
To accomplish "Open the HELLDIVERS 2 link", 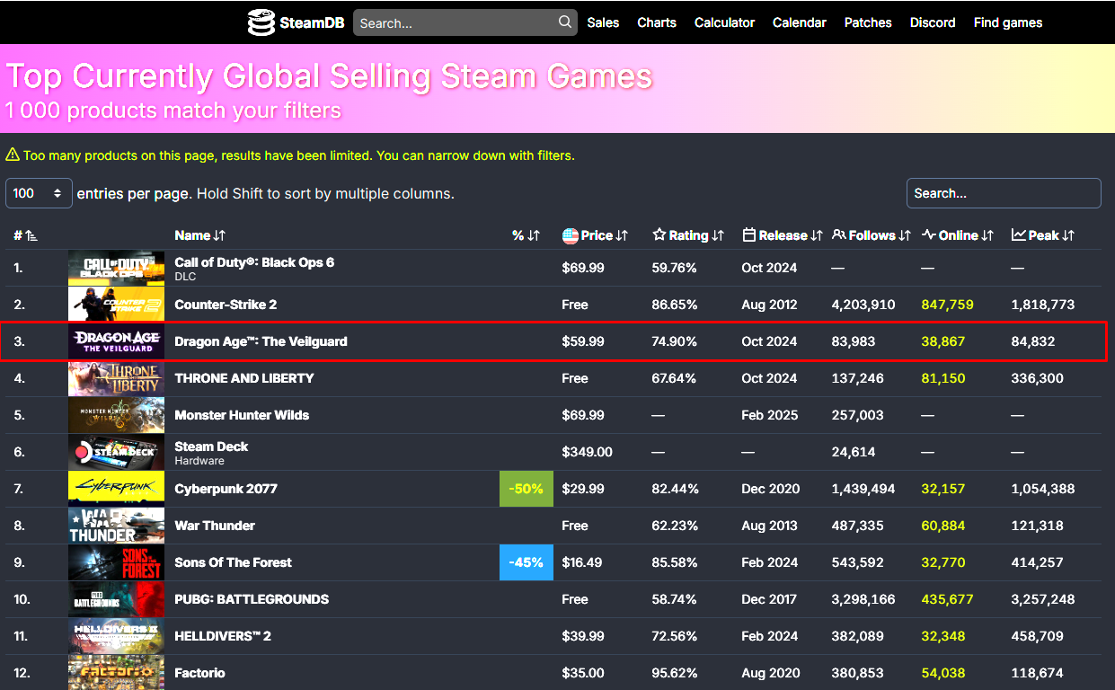I will click(223, 636).
